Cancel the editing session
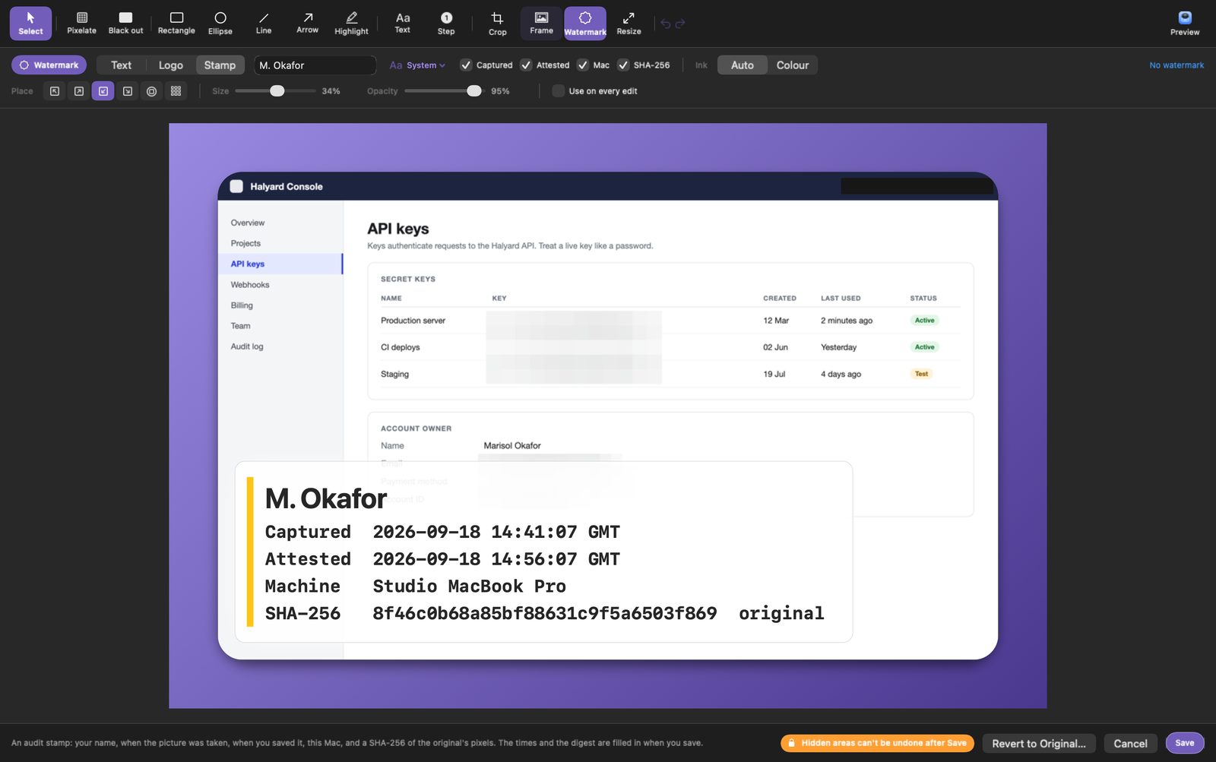Viewport: 1216px width, 762px height. [1130, 744]
